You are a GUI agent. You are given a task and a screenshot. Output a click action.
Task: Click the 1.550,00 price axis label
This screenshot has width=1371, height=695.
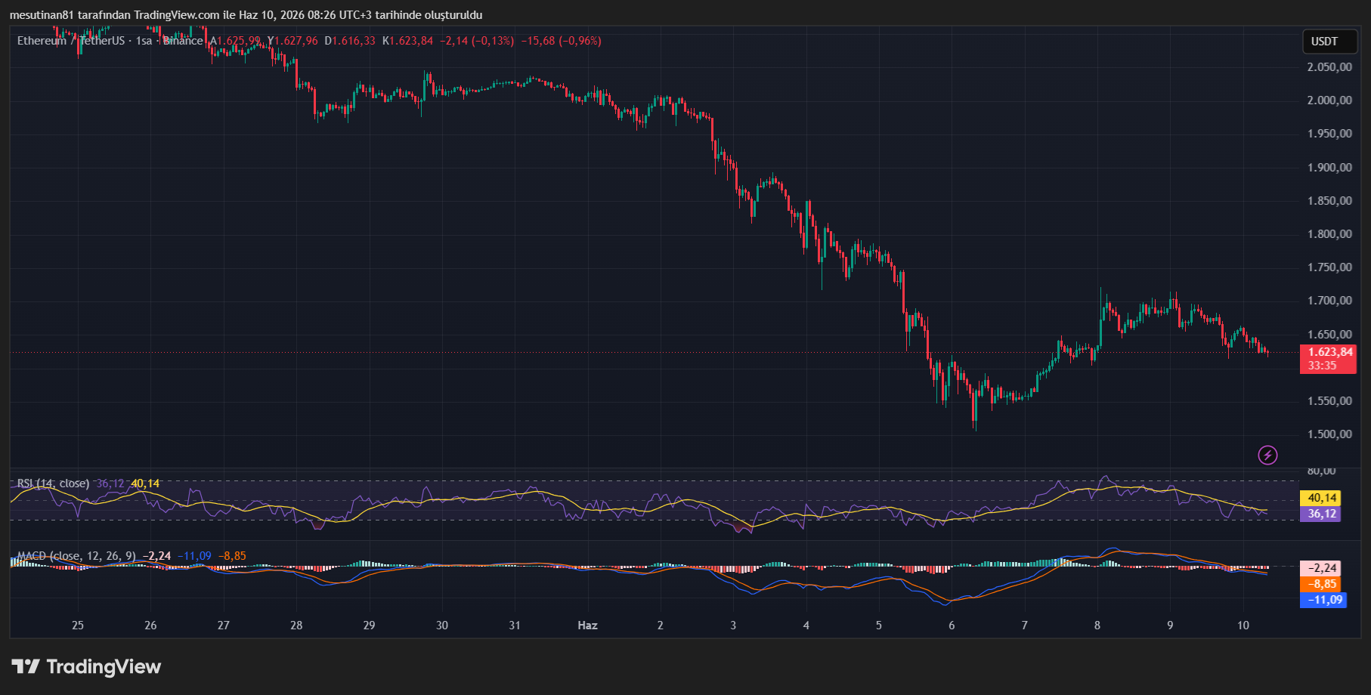(x=1329, y=401)
